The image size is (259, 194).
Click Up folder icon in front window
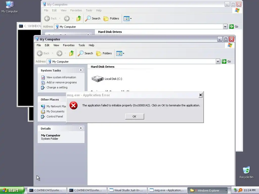[x=72, y=53]
